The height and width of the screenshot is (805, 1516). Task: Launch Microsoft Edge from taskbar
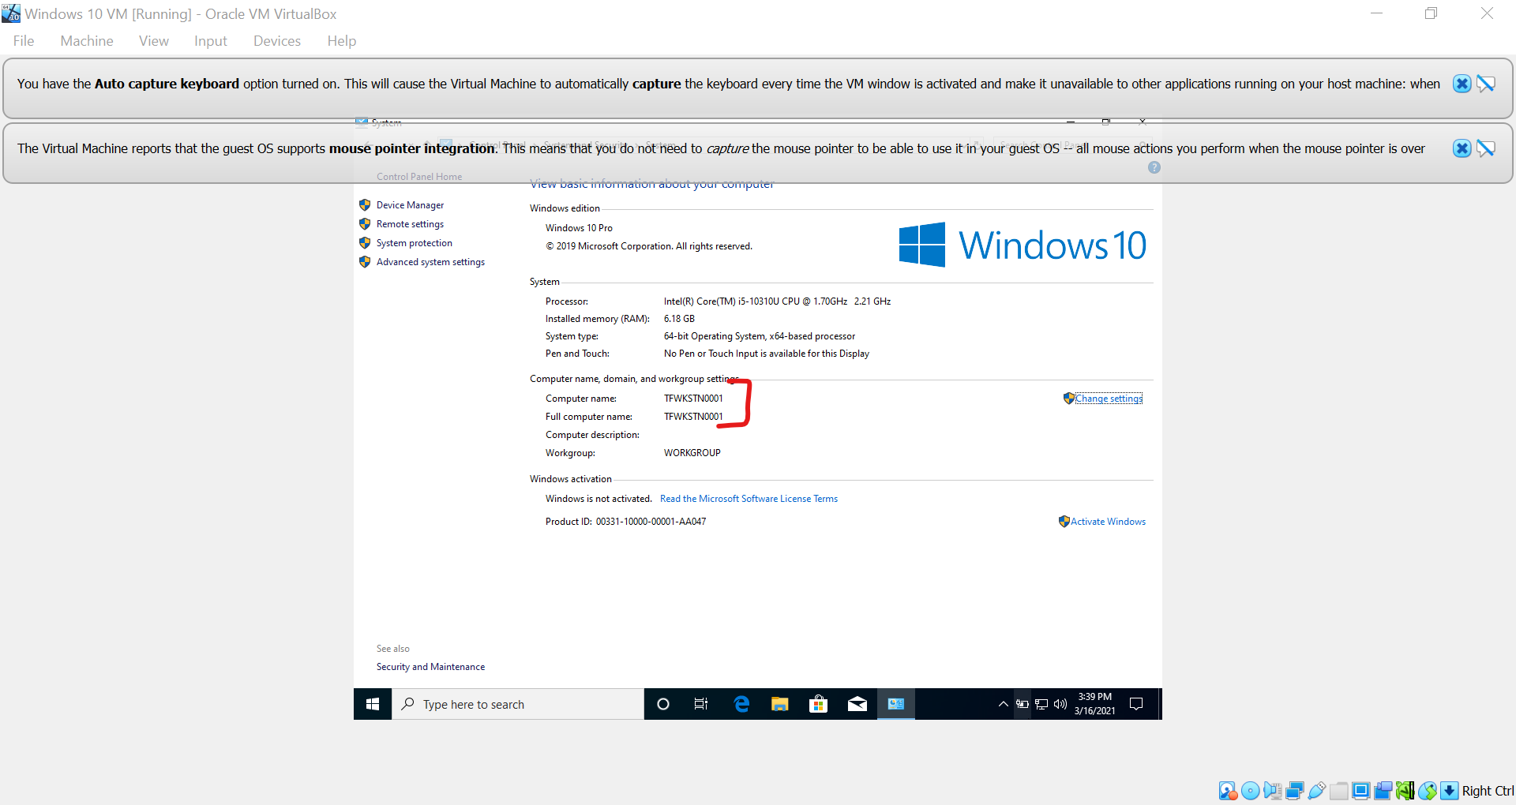pos(741,704)
